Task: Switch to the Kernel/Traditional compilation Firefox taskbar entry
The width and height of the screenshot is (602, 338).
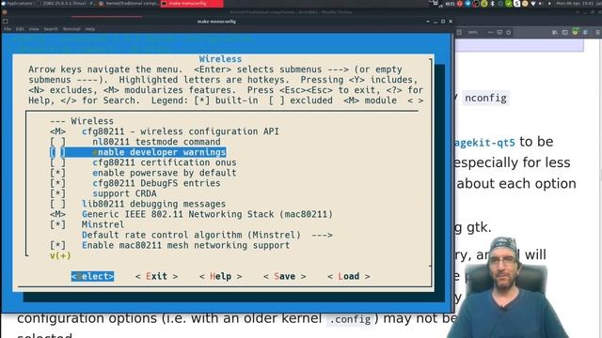Action: (x=129, y=4)
